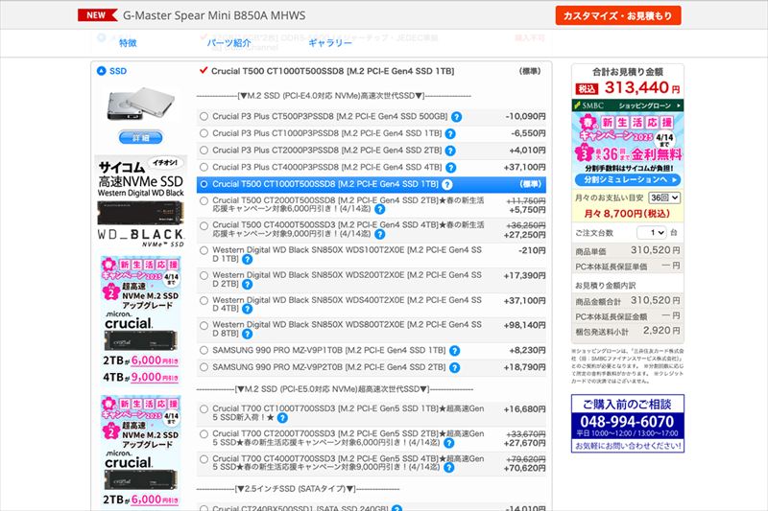
Task: Click the highlighted Crucial T500 1TB row
Action: (372, 184)
